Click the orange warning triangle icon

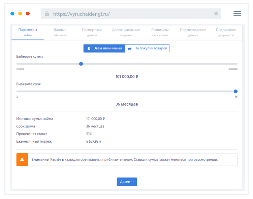(22, 159)
